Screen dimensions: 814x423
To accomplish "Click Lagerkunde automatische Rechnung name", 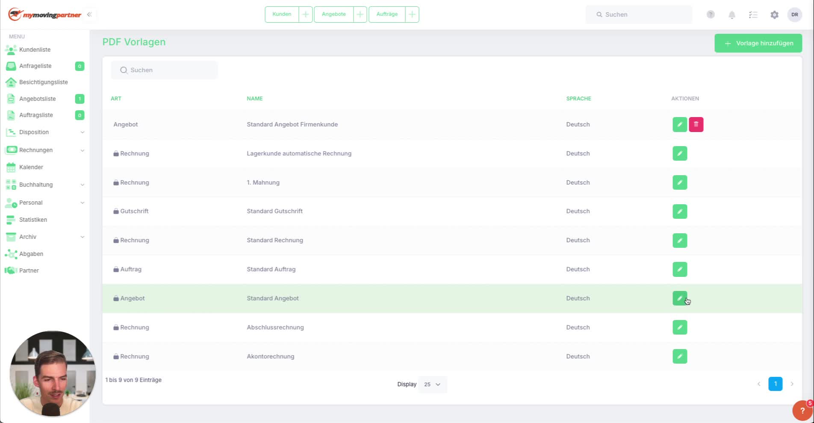I will point(299,153).
